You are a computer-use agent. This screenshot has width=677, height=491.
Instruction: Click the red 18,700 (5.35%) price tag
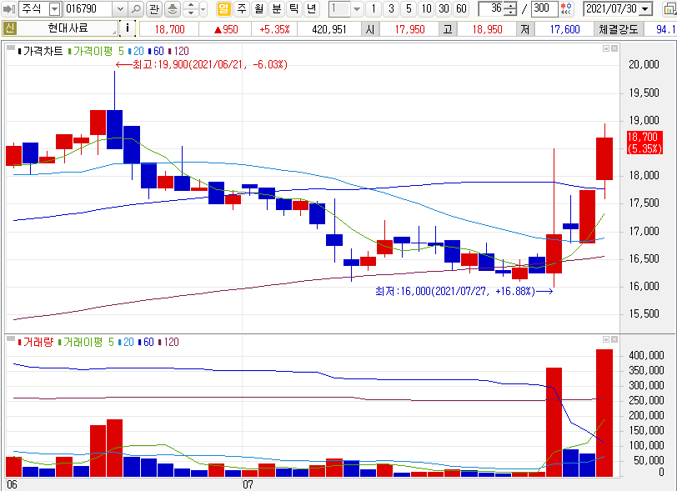tap(644, 143)
